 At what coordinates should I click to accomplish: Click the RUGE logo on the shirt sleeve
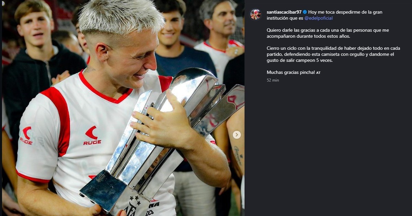26,135
